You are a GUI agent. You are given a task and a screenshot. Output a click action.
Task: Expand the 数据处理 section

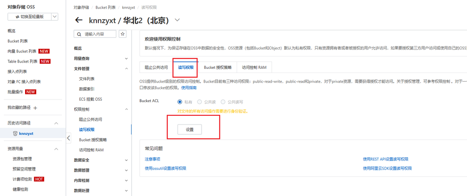point(126,191)
